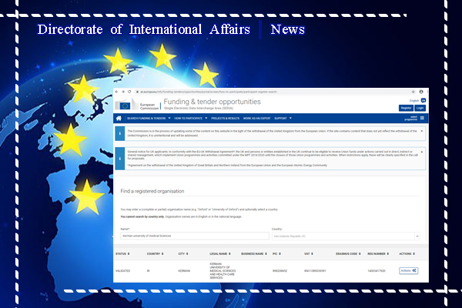Click the registration number cell
Viewport: 462px width, 308px height.
377,271
